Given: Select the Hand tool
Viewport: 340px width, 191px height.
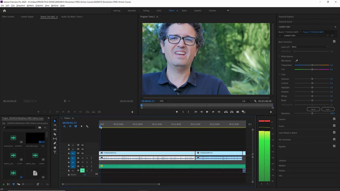Looking at the screenshot, I should (55, 147).
